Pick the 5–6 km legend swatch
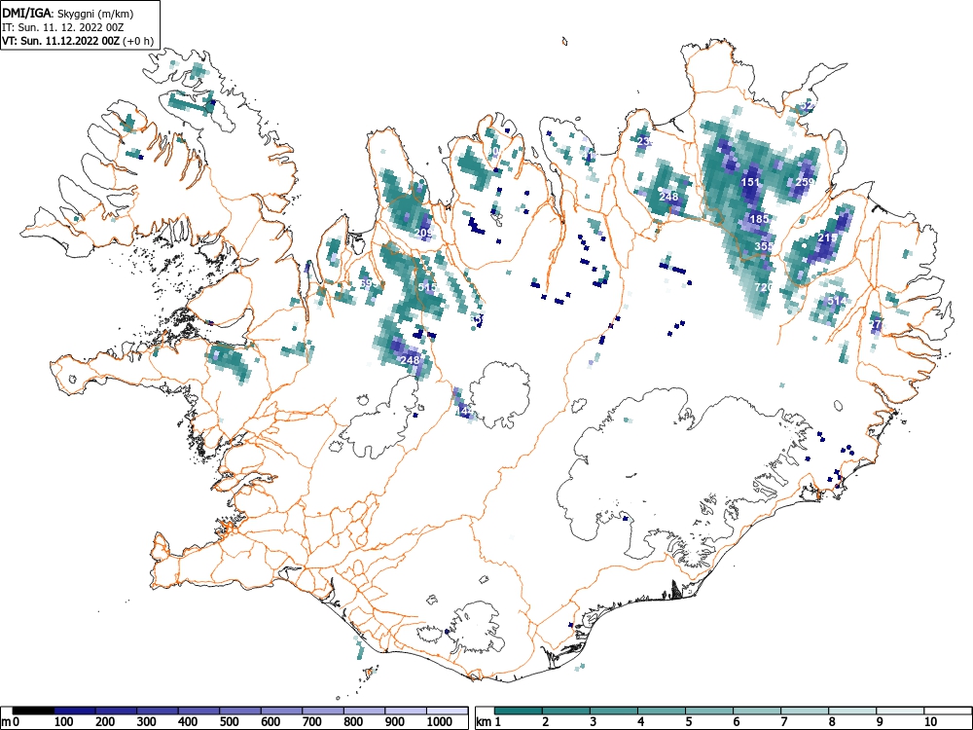This screenshot has width=973, height=730. coord(709,711)
